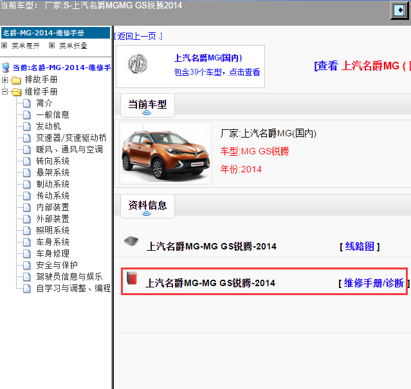Click the page icon beside 照明系统
Screen dimensions: 411x389
tap(27, 231)
